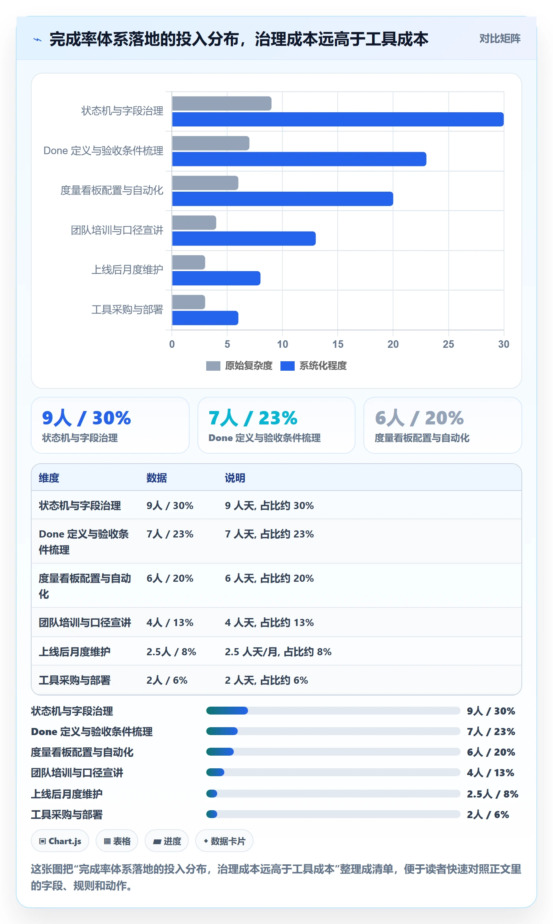
Task: Click 系统化程度 legend label
Action: coord(323,366)
